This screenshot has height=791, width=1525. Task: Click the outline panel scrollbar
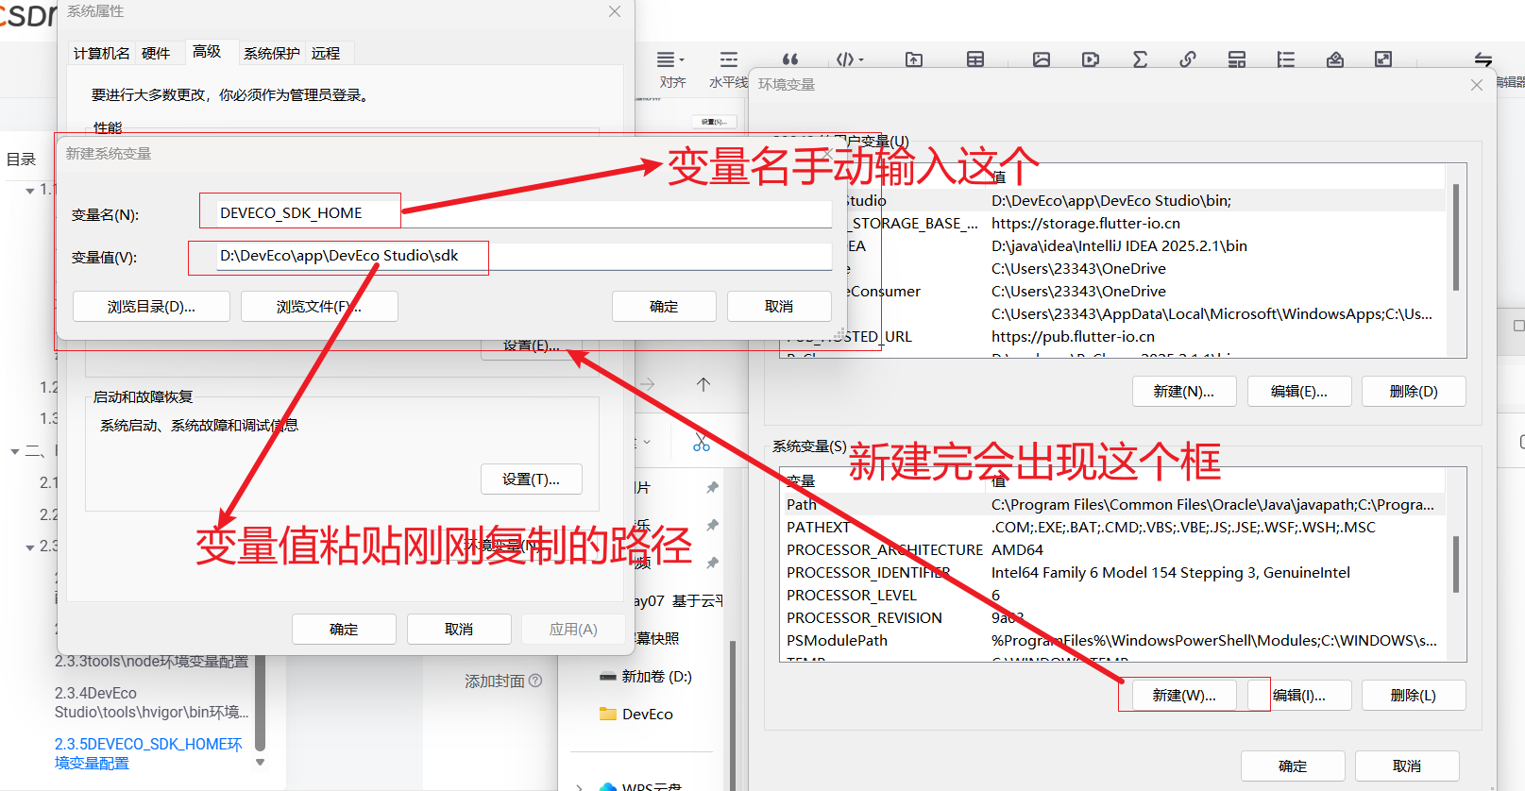pyautogui.click(x=261, y=703)
